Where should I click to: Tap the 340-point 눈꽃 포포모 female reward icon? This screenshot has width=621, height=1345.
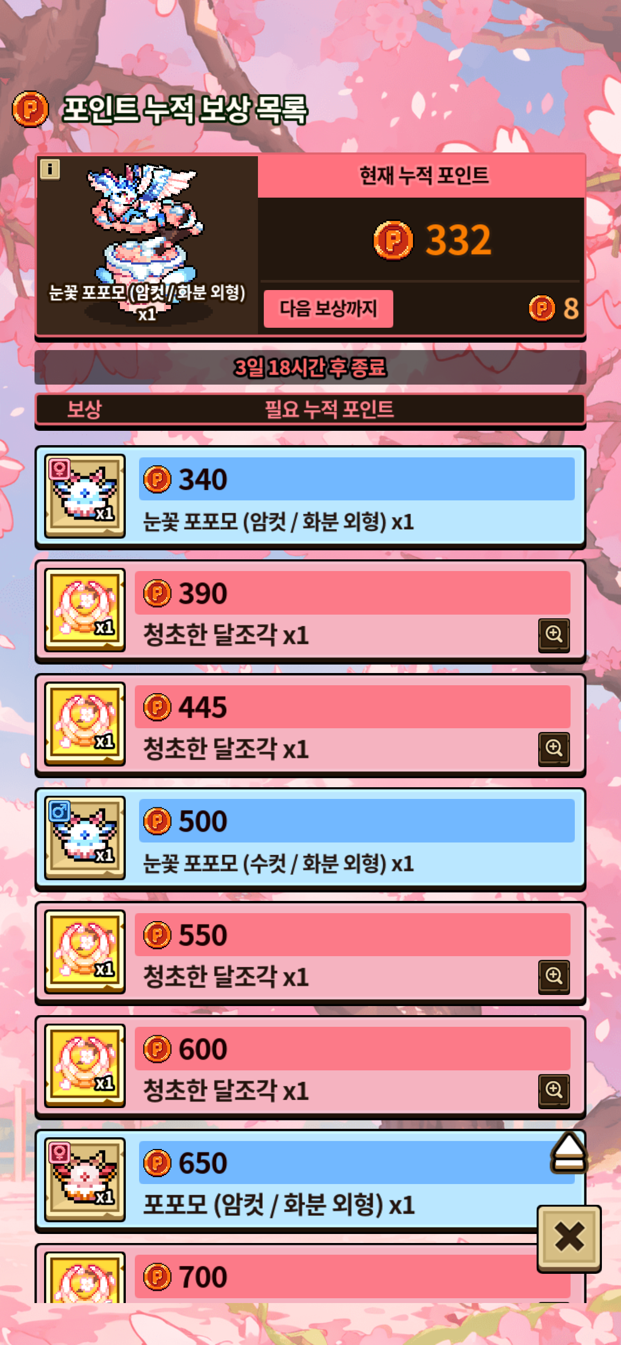pyautogui.click(x=85, y=496)
